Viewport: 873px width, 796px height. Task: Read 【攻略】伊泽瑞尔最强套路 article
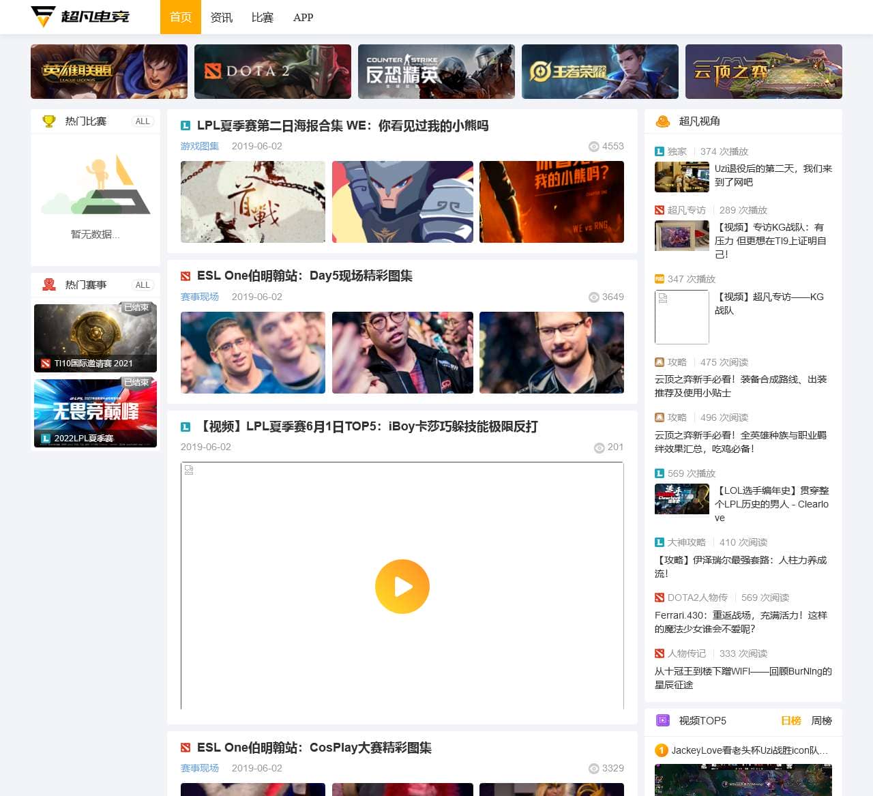(741, 567)
